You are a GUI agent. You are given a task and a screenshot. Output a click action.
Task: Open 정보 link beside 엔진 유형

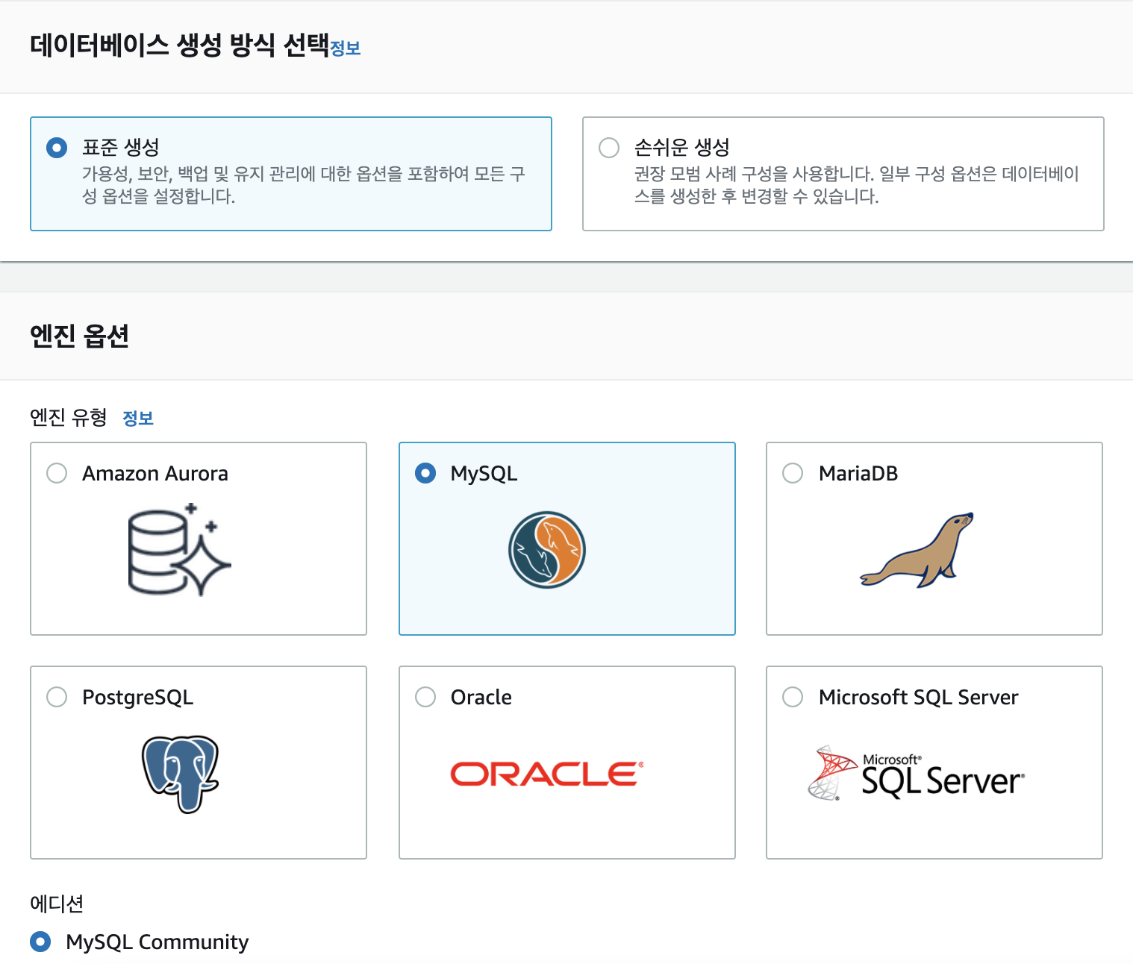point(138,418)
